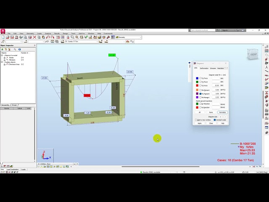Click the wrench tools icon

[108, 37]
